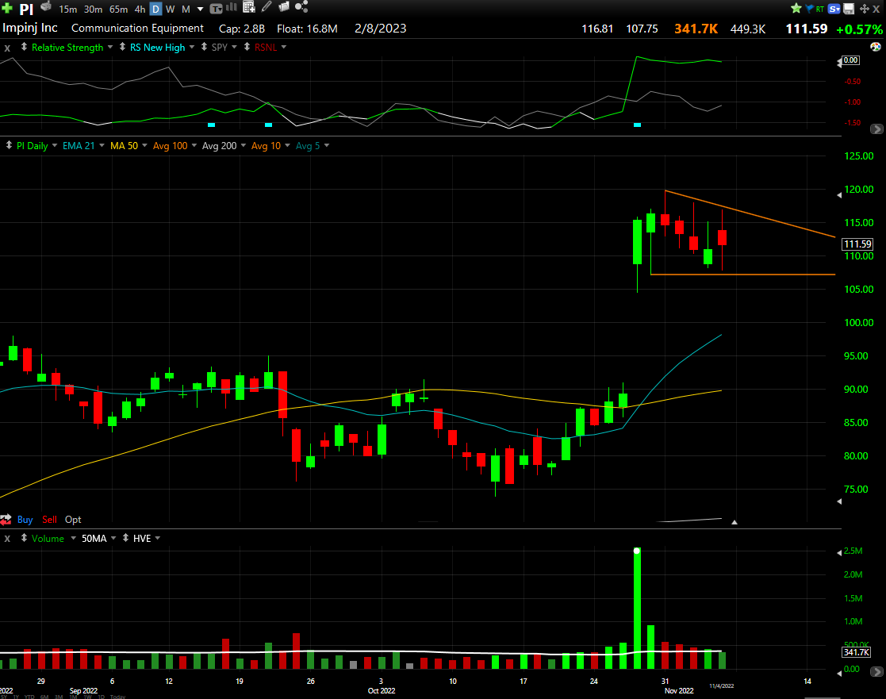The width and height of the screenshot is (886, 699).
Task: Click reorder arrows beside Volume
Action: [x=24, y=538]
